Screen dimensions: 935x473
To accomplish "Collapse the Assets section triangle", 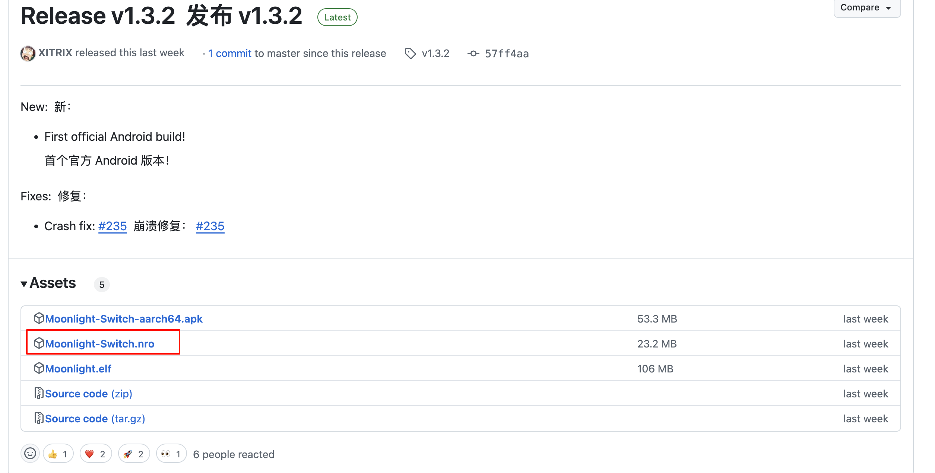I will point(24,284).
